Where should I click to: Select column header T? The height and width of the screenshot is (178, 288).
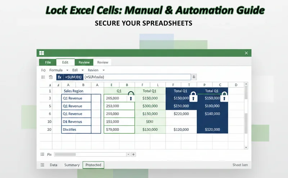point(189,85)
